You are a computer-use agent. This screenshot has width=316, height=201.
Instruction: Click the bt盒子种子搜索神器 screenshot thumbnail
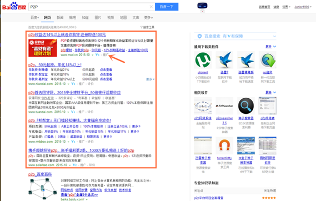tap(246, 145)
